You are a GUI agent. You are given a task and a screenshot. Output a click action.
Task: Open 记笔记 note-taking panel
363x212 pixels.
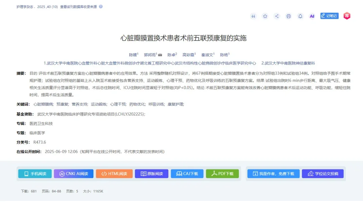click(329, 16)
